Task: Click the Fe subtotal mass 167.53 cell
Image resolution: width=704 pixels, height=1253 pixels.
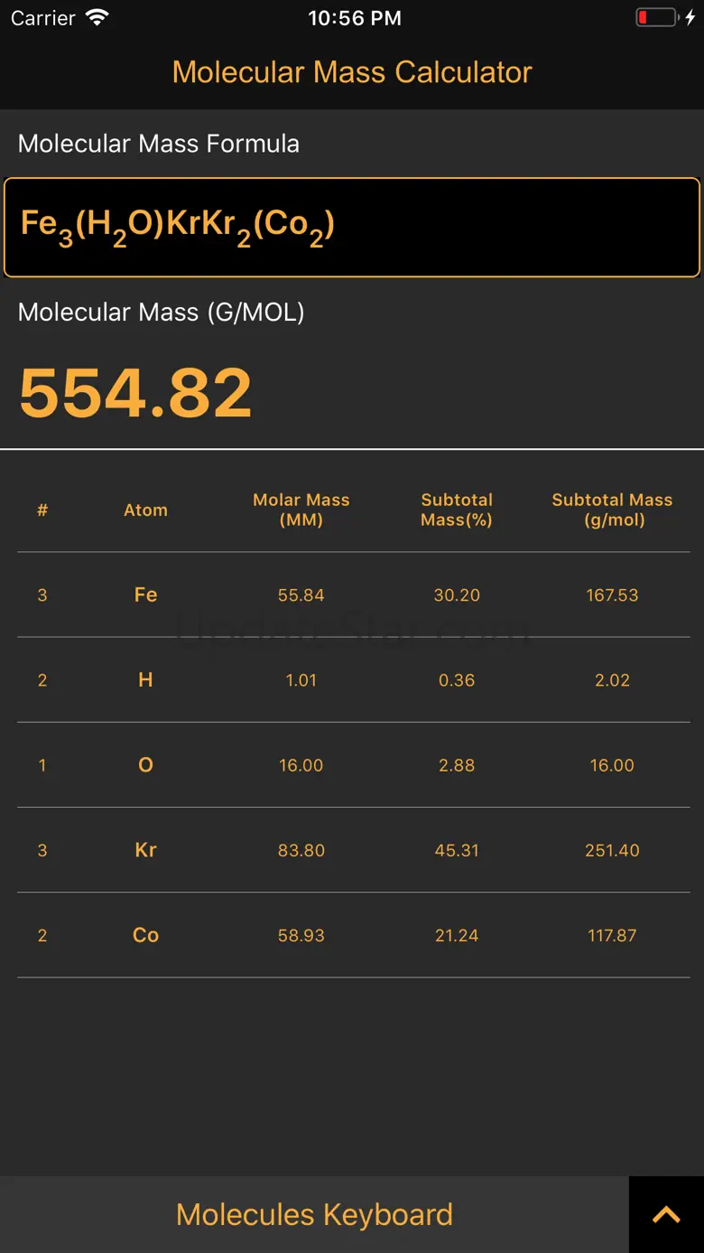Action: coord(612,595)
